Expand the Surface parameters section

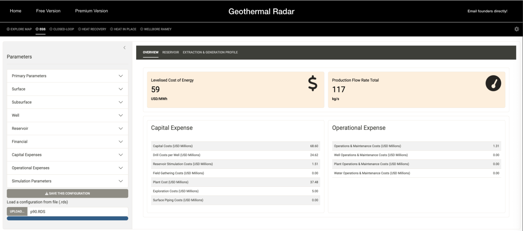pos(67,89)
